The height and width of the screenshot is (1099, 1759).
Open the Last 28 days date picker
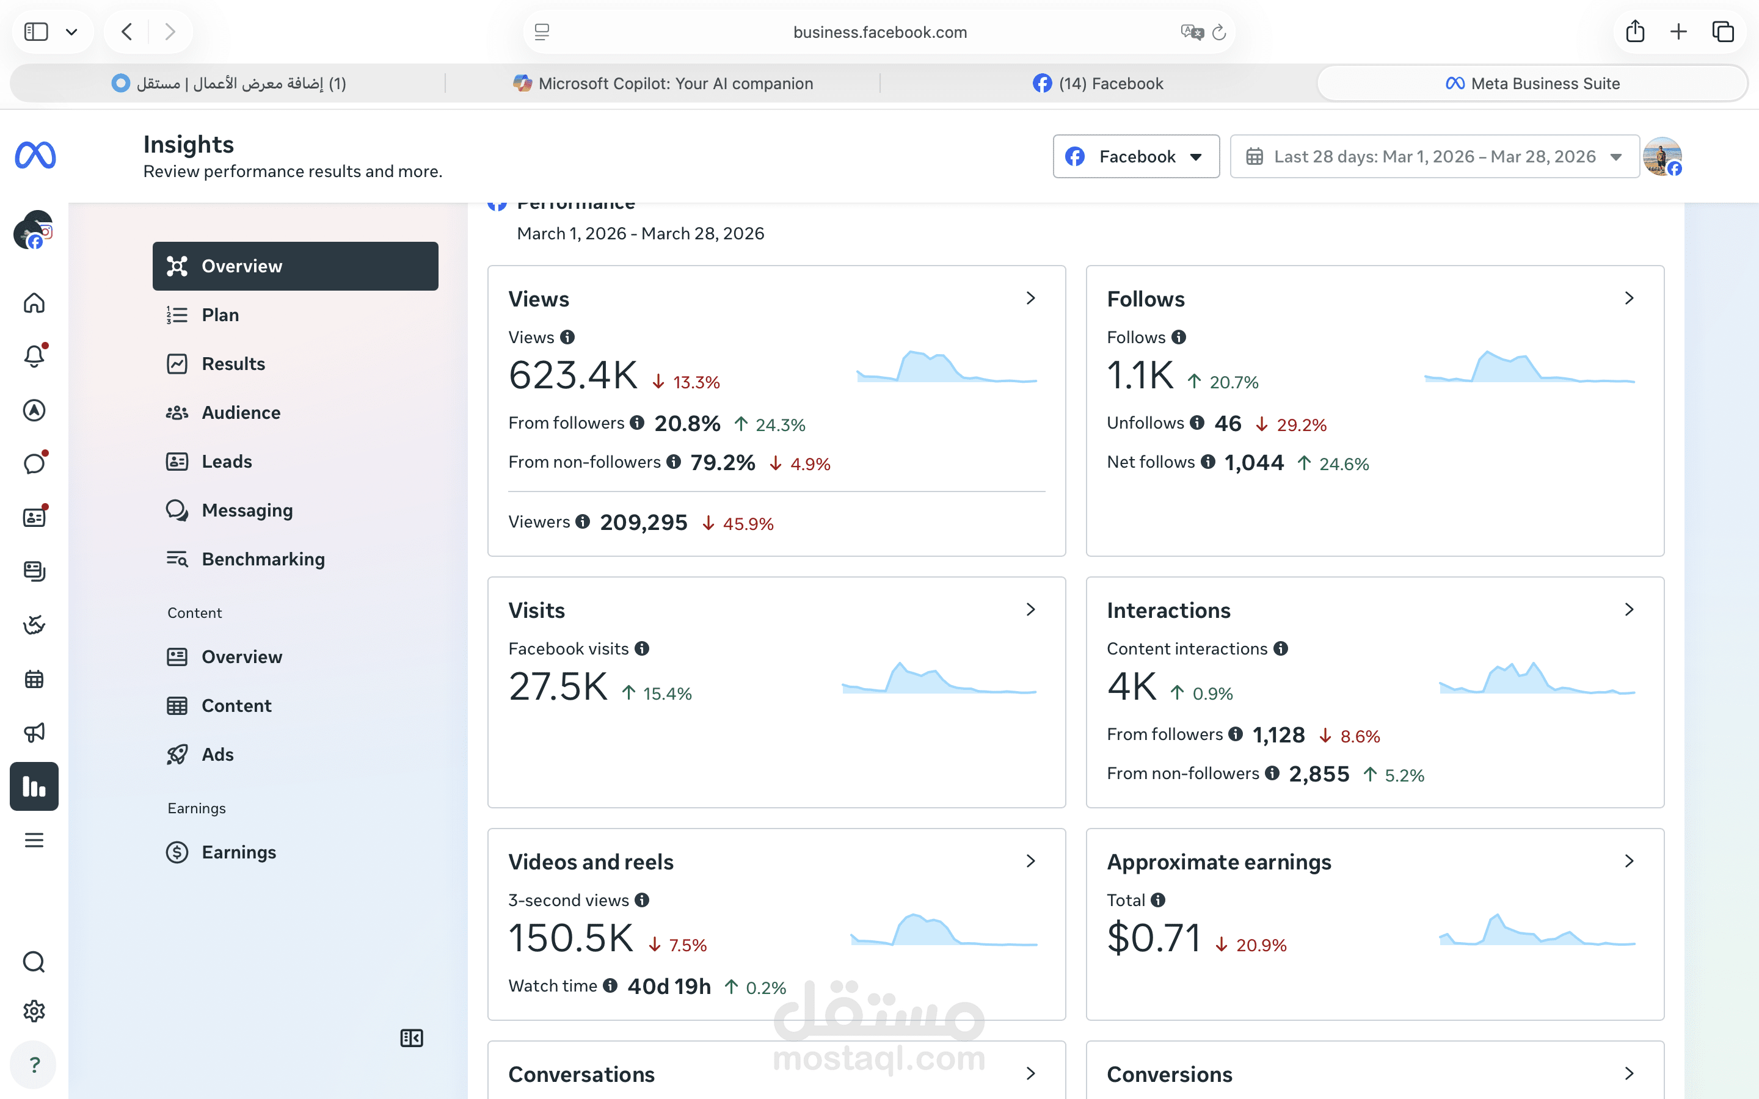[1434, 156]
